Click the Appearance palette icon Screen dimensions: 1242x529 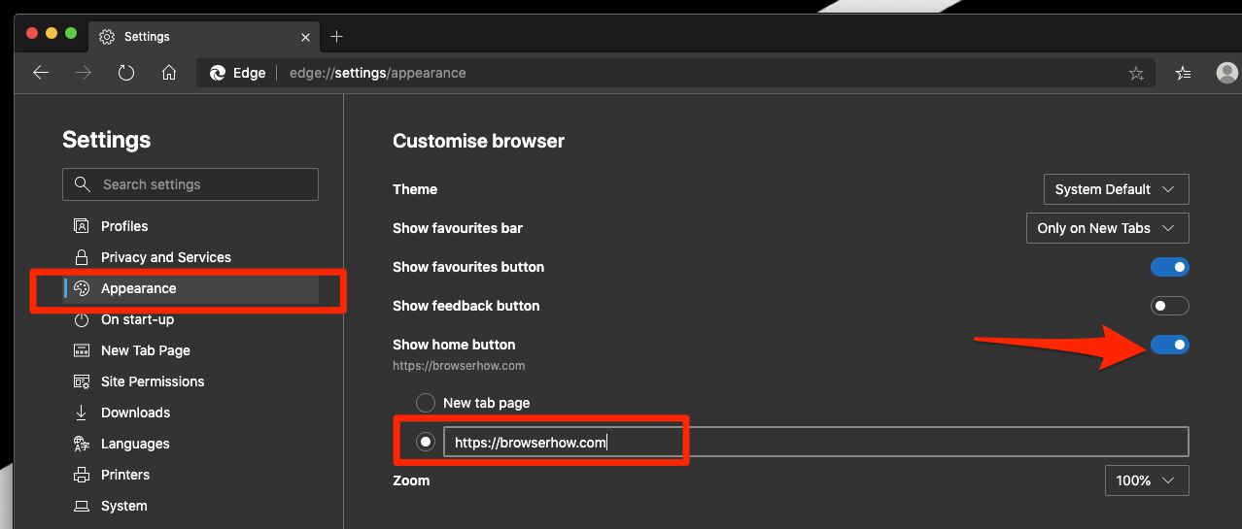pos(82,288)
